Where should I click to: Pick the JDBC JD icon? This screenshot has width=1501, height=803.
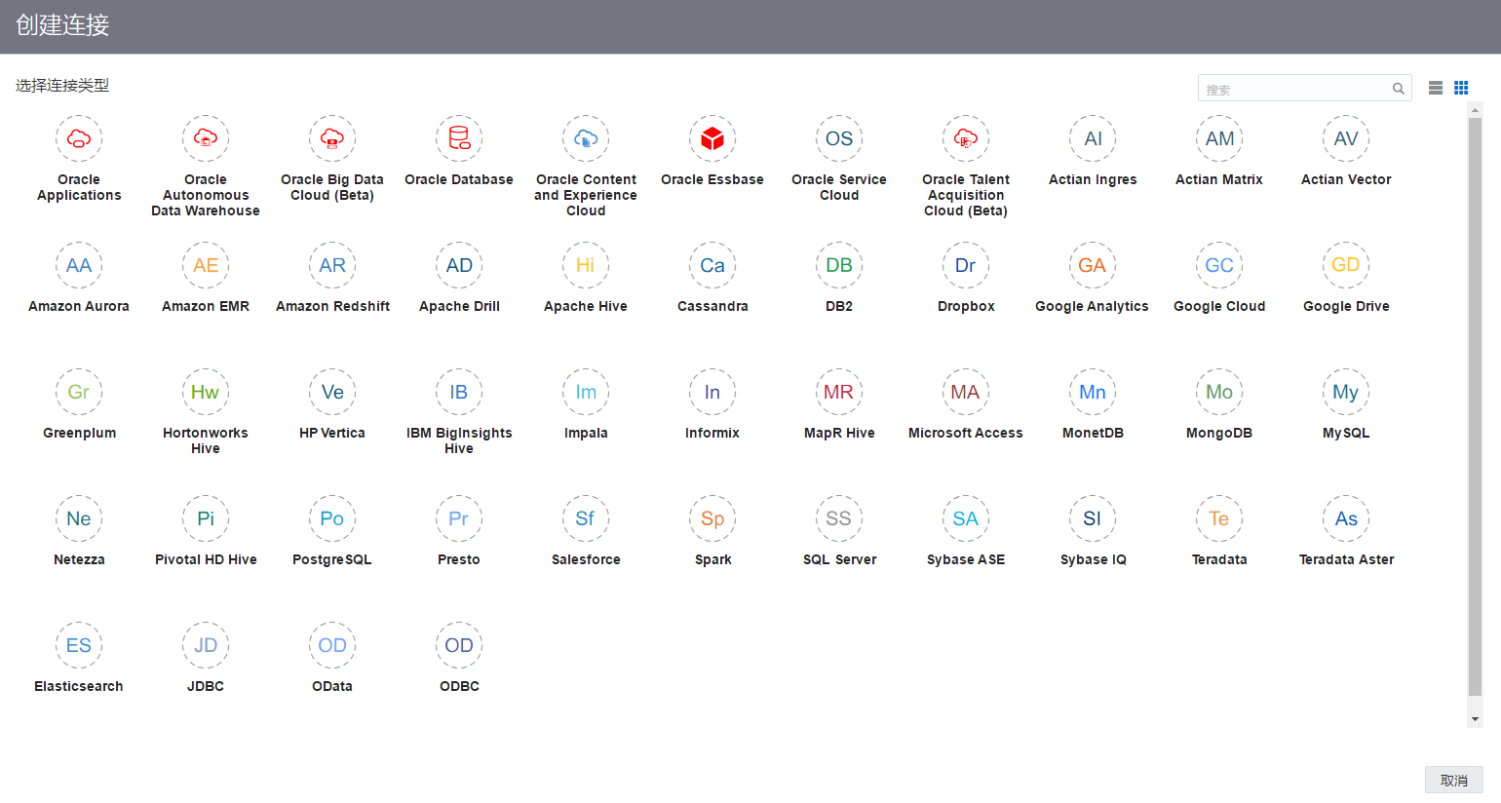pyautogui.click(x=206, y=645)
